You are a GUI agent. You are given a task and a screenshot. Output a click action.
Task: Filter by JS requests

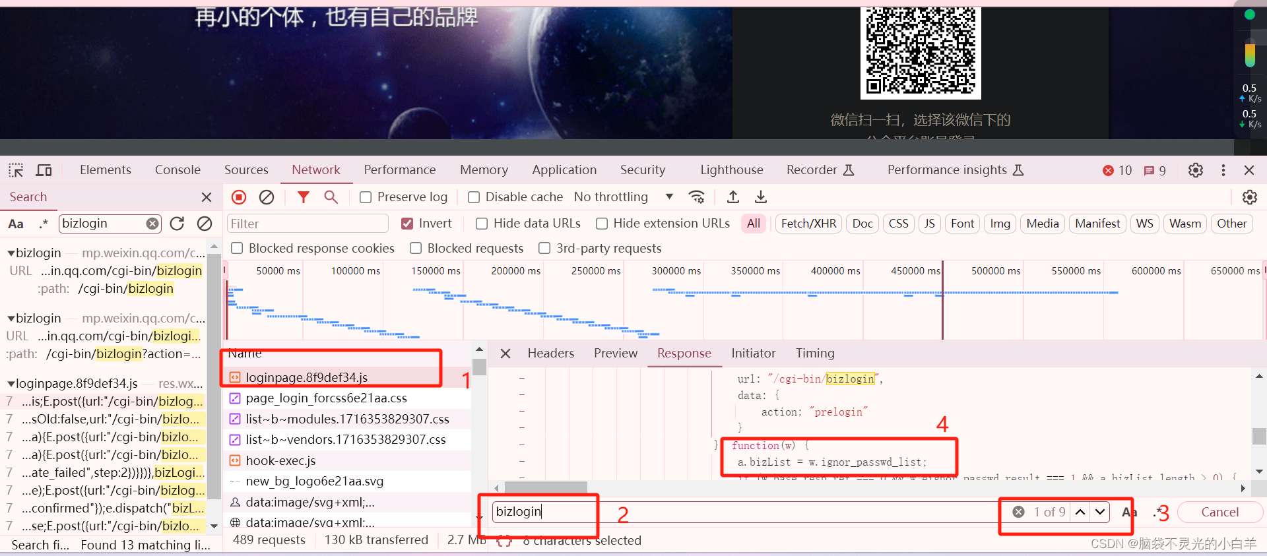(929, 224)
